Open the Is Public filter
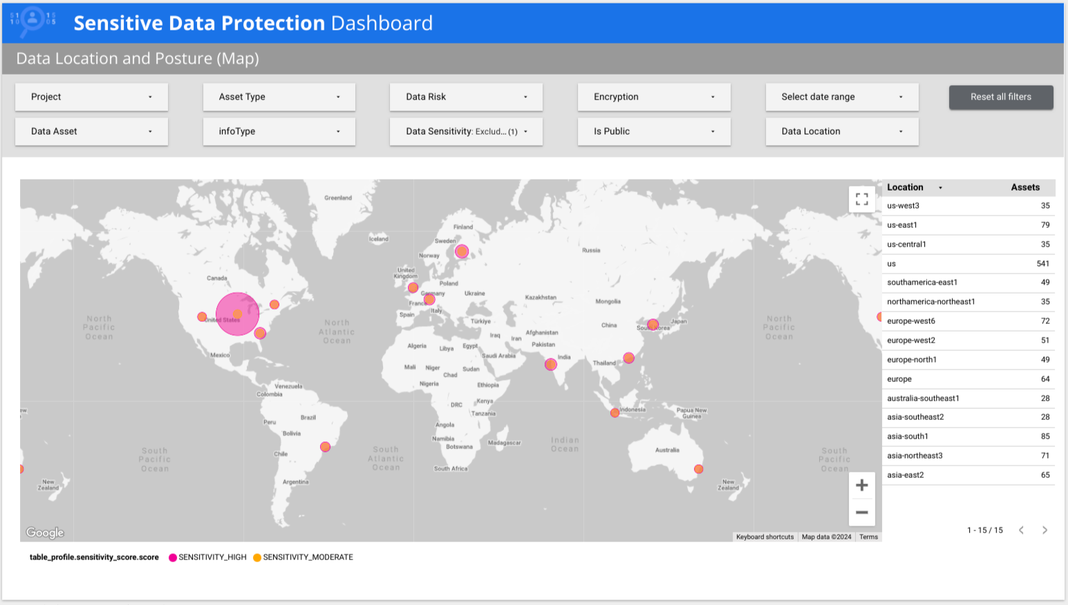 point(653,131)
